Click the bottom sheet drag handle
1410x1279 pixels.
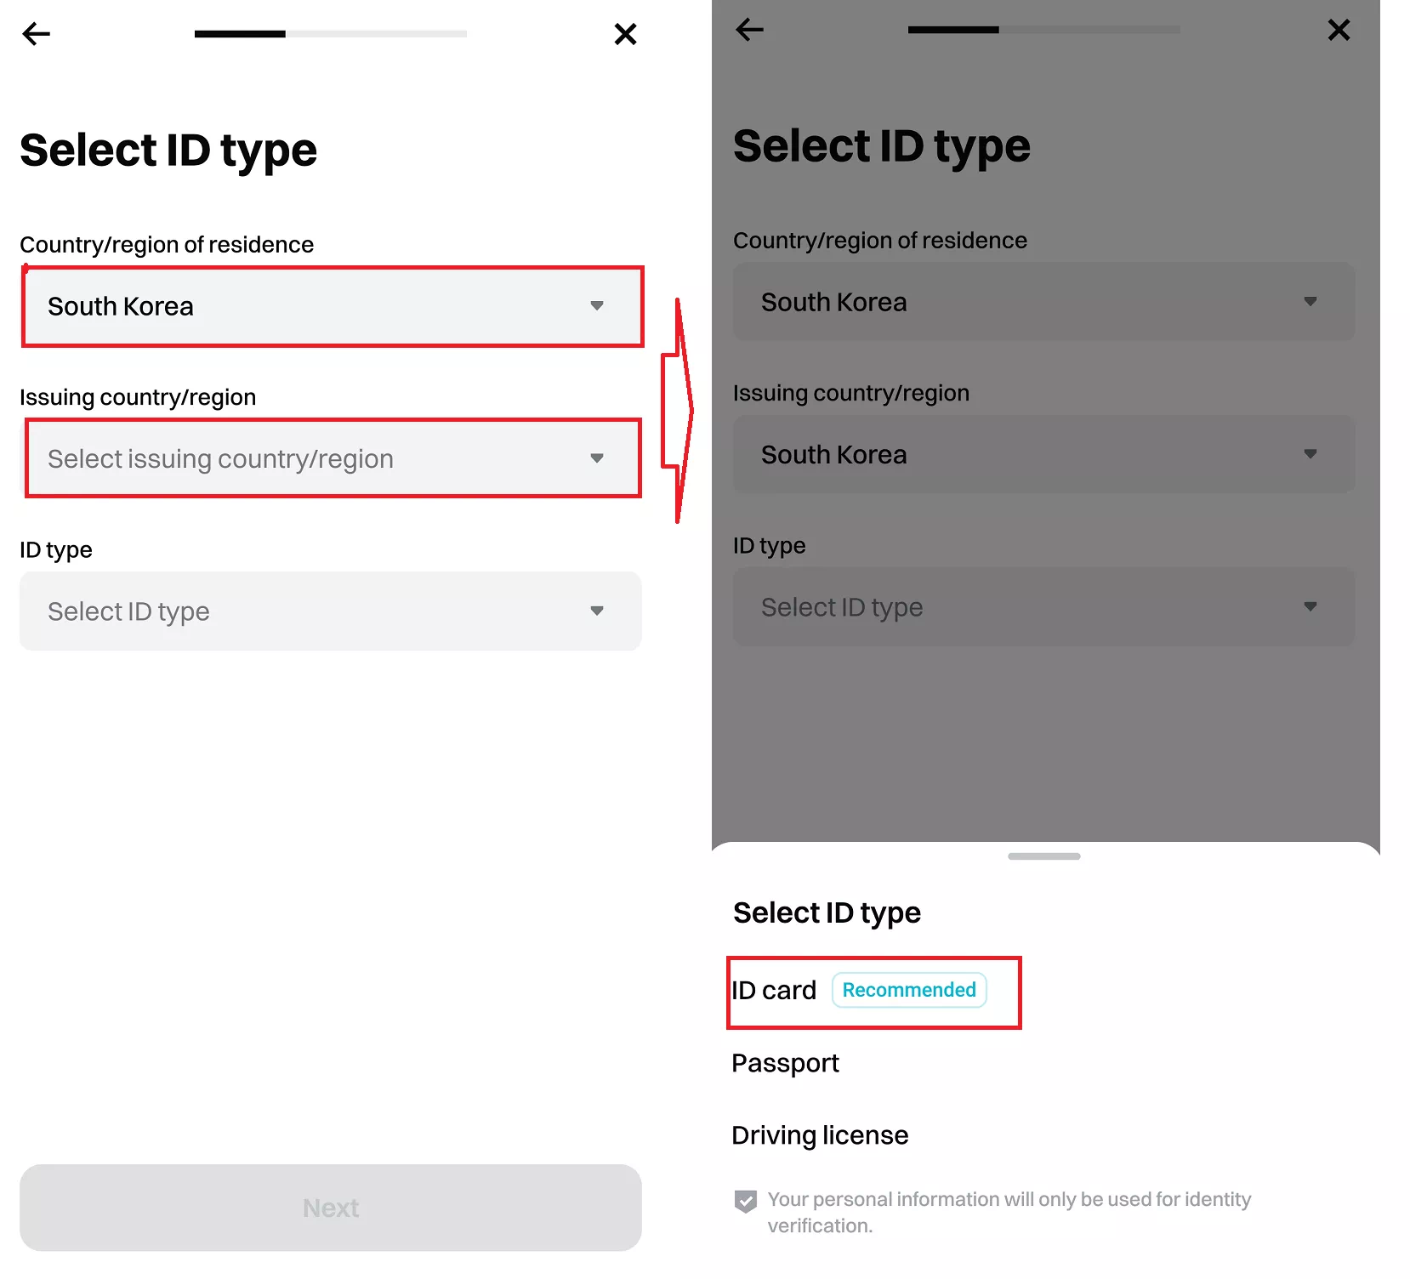[1043, 856]
